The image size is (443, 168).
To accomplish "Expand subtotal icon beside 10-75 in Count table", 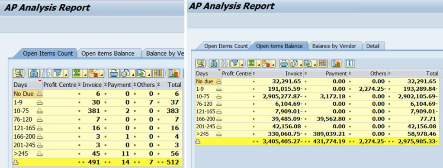I will (39, 111).
